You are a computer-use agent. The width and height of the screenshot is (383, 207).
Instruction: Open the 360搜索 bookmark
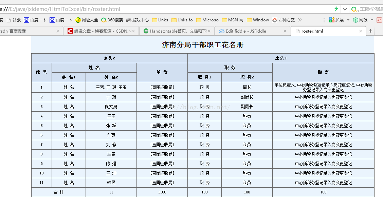(112, 20)
